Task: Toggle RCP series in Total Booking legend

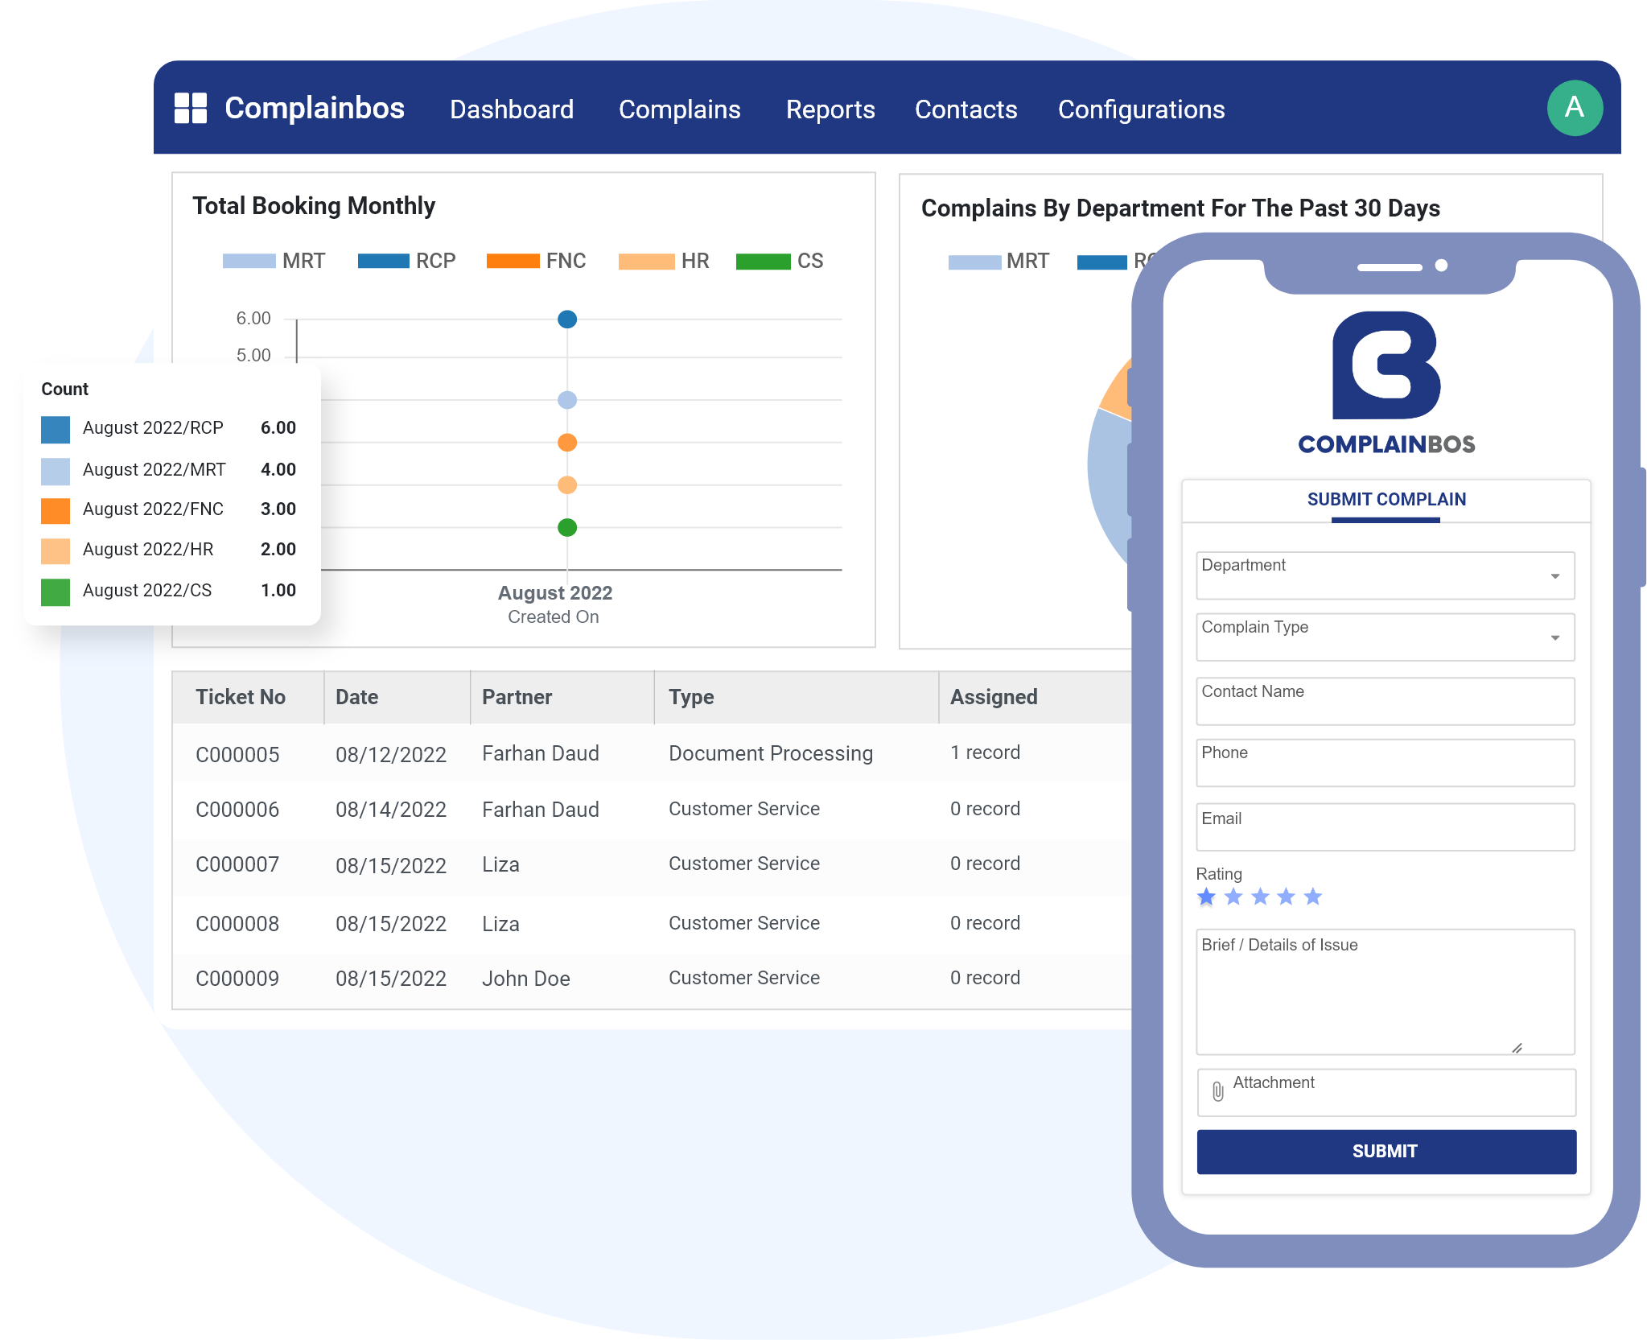Action: [406, 261]
